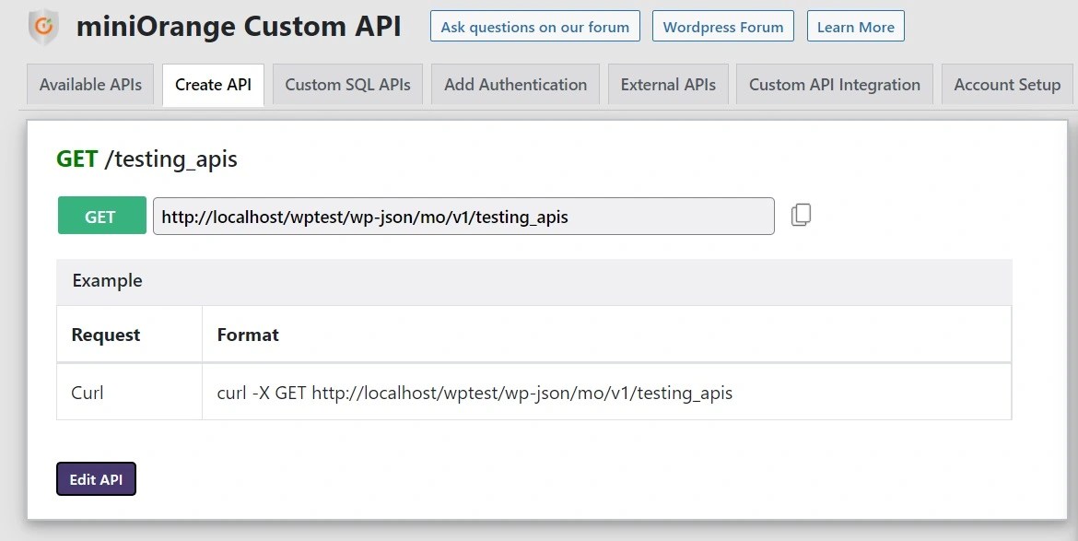Screen dimensions: 1078x541
Task: Select the Curl request row
Action: click(x=88, y=393)
